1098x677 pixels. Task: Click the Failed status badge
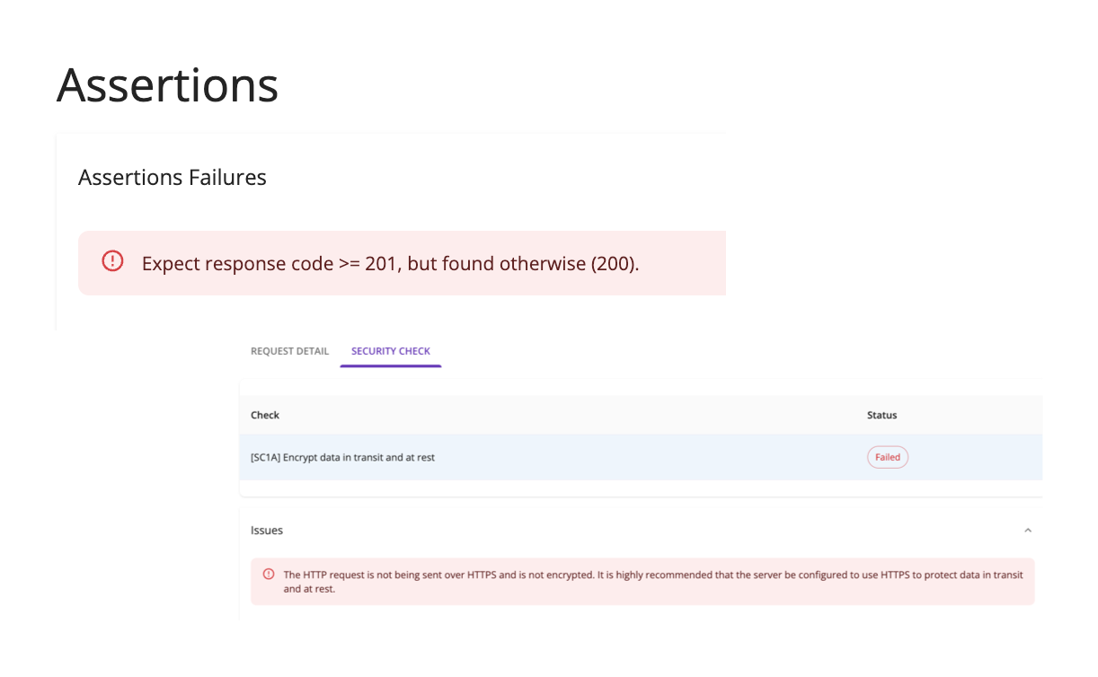[888, 457]
